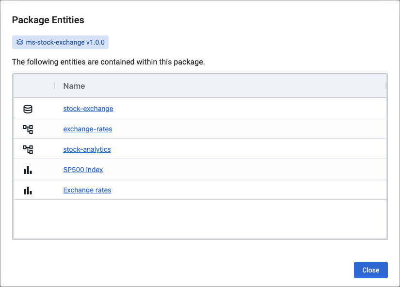
Task: Select the pipeline icon next to exchange-rates
Action: [28, 129]
